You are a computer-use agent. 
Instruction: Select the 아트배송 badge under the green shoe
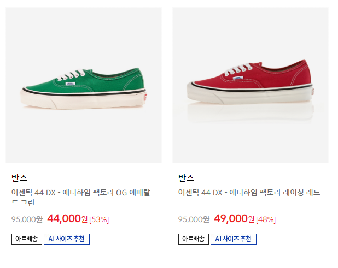27,239
